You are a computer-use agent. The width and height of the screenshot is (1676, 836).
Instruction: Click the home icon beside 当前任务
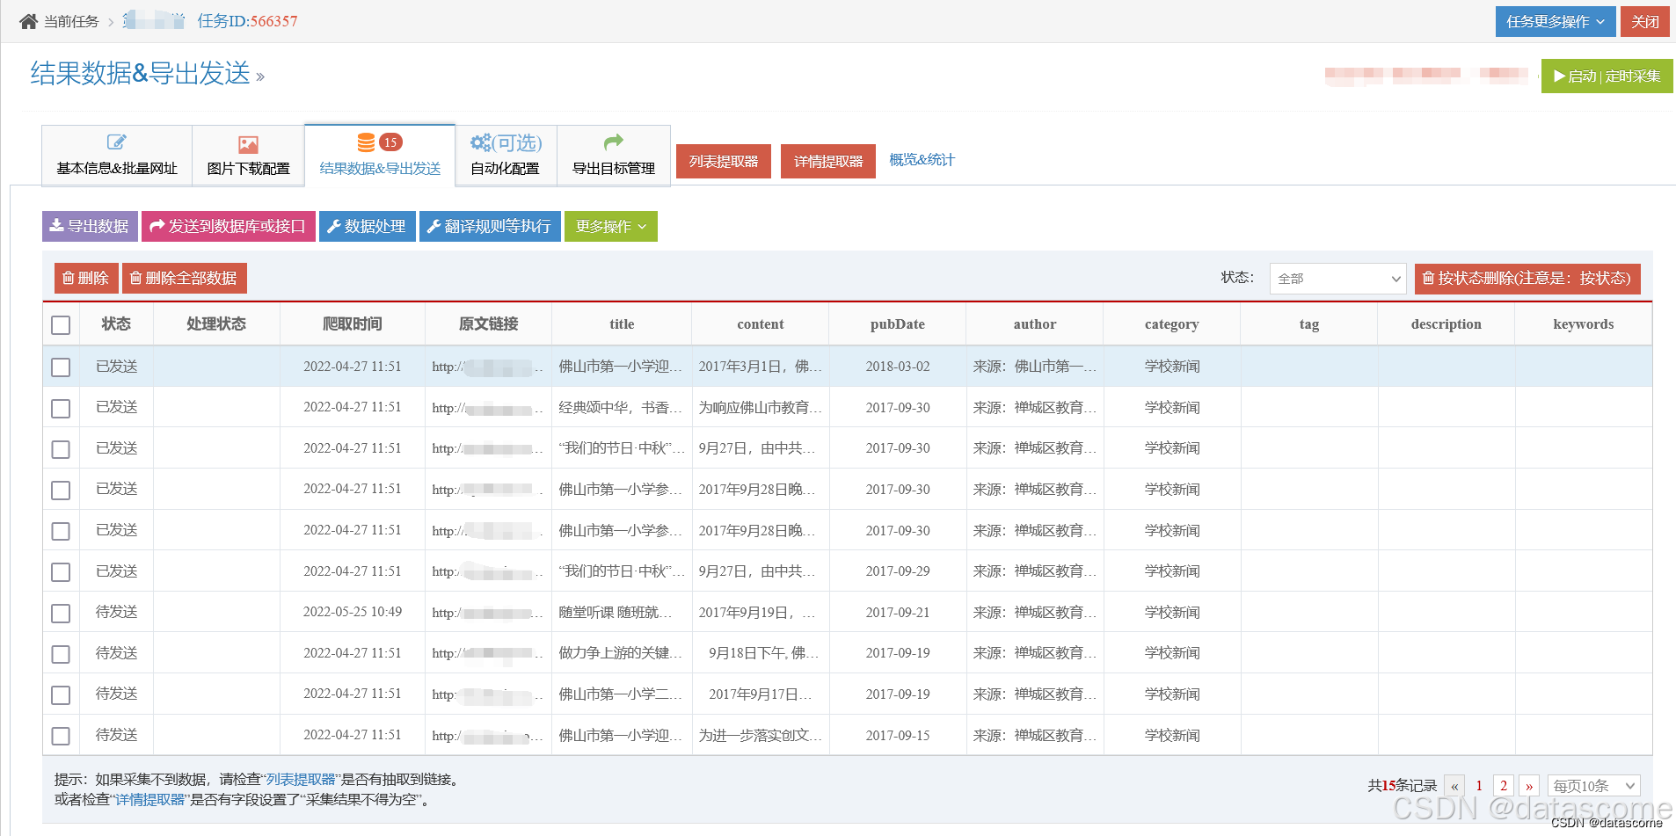pyautogui.click(x=28, y=21)
